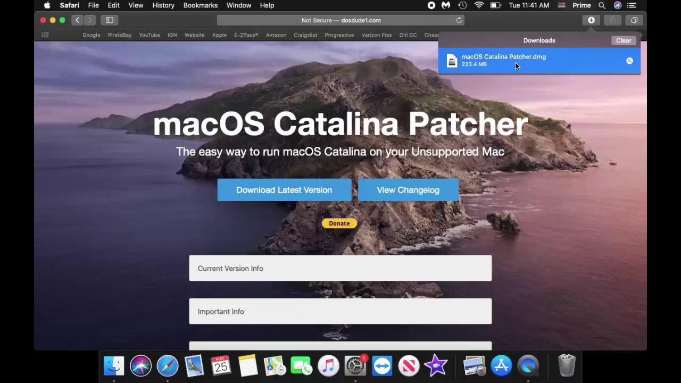681x383 pixels.
Task: Open the Prime user menu
Action: coord(582,5)
